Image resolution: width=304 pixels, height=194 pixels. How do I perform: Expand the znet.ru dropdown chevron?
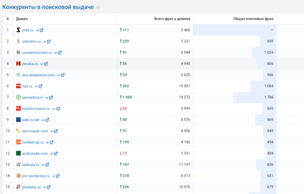tap(37, 31)
